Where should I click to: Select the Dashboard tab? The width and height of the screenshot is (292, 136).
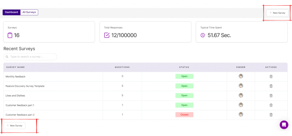(11, 12)
